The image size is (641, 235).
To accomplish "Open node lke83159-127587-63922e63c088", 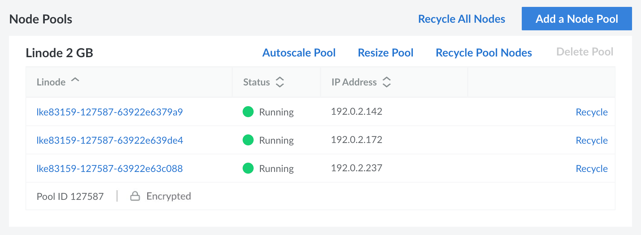I will pos(110,168).
